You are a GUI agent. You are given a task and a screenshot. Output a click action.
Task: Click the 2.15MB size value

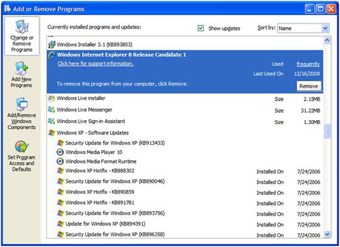311,99
